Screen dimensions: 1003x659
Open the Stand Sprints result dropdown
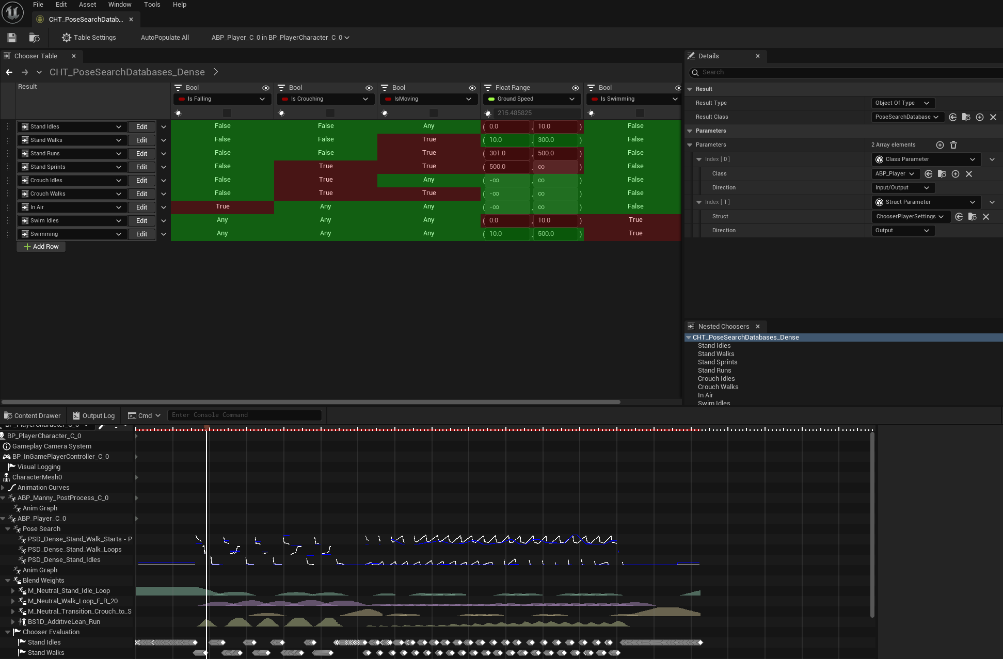pos(118,167)
